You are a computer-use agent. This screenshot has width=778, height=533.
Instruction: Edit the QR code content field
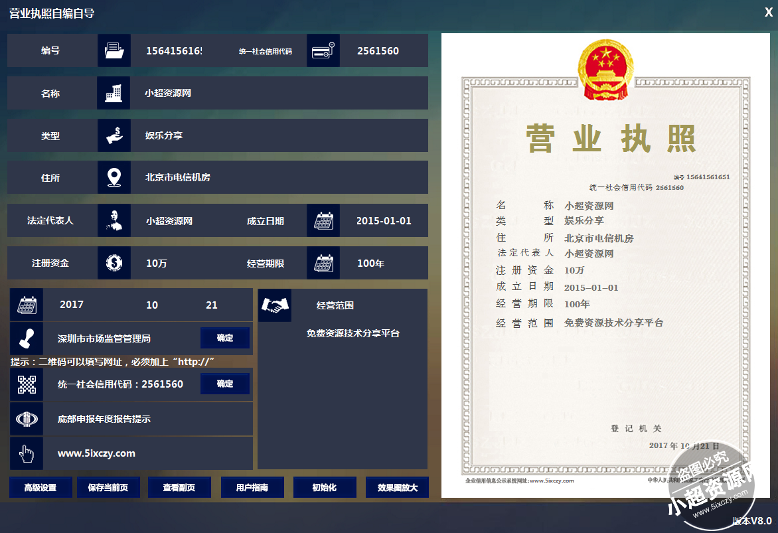point(121,384)
